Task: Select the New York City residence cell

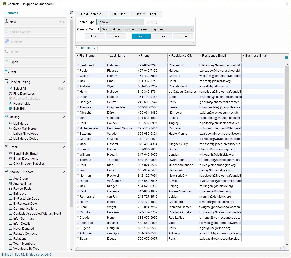Action: click(x=183, y=176)
